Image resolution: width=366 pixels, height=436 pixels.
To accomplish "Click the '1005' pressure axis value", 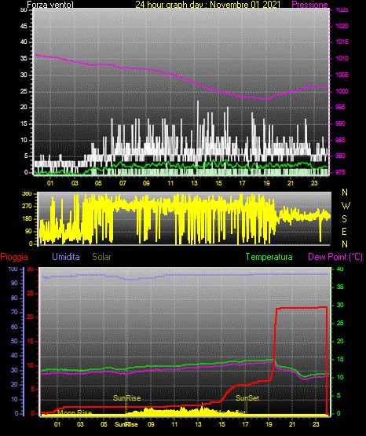I will [342, 75].
